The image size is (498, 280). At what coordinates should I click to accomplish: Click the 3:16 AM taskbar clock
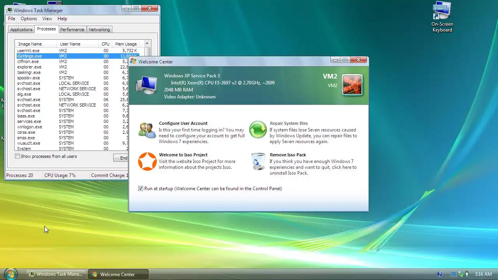coord(483,274)
